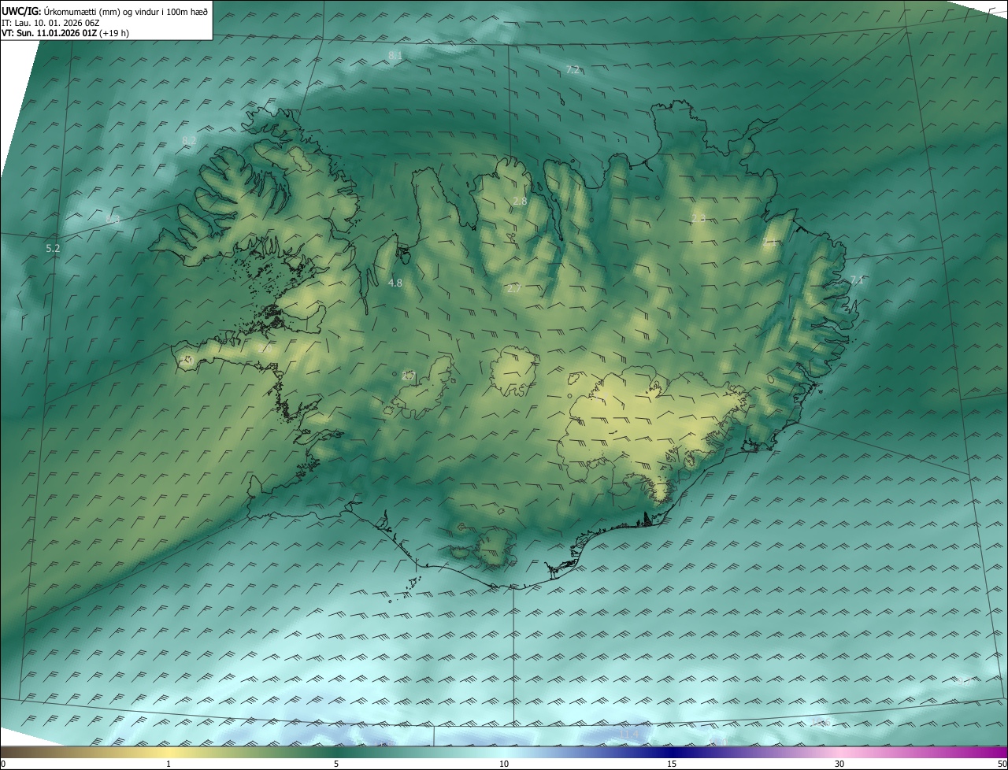Click the 10 tick label on the color scale
This screenshot has height=770, width=1008.
pyautogui.click(x=504, y=764)
